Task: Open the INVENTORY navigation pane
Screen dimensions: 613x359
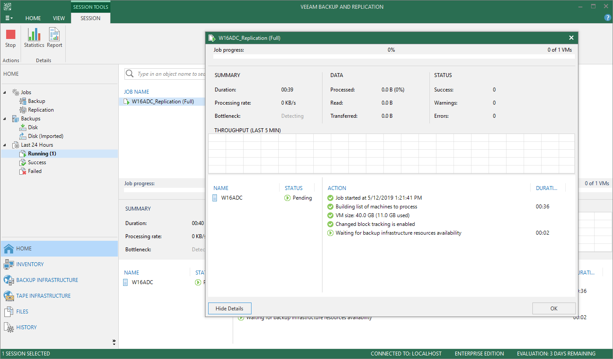Action: click(59, 264)
